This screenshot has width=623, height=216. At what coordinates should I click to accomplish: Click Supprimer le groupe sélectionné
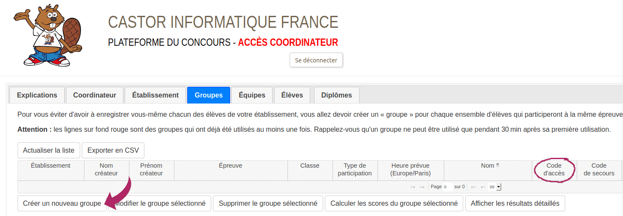point(268,204)
